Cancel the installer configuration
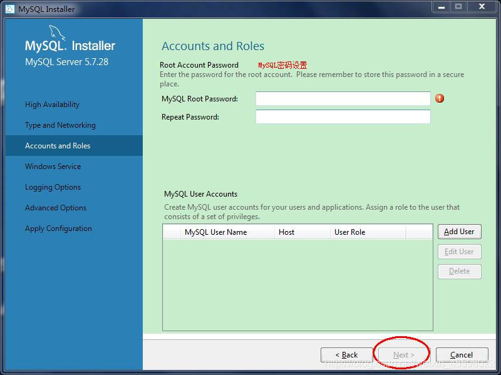The height and width of the screenshot is (375, 501). [x=462, y=354]
